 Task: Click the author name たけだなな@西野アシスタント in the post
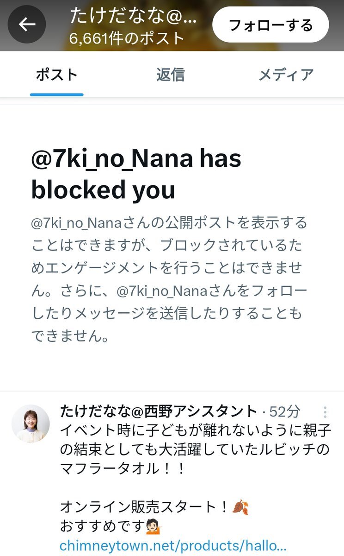pyautogui.click(x=158, y=411)
